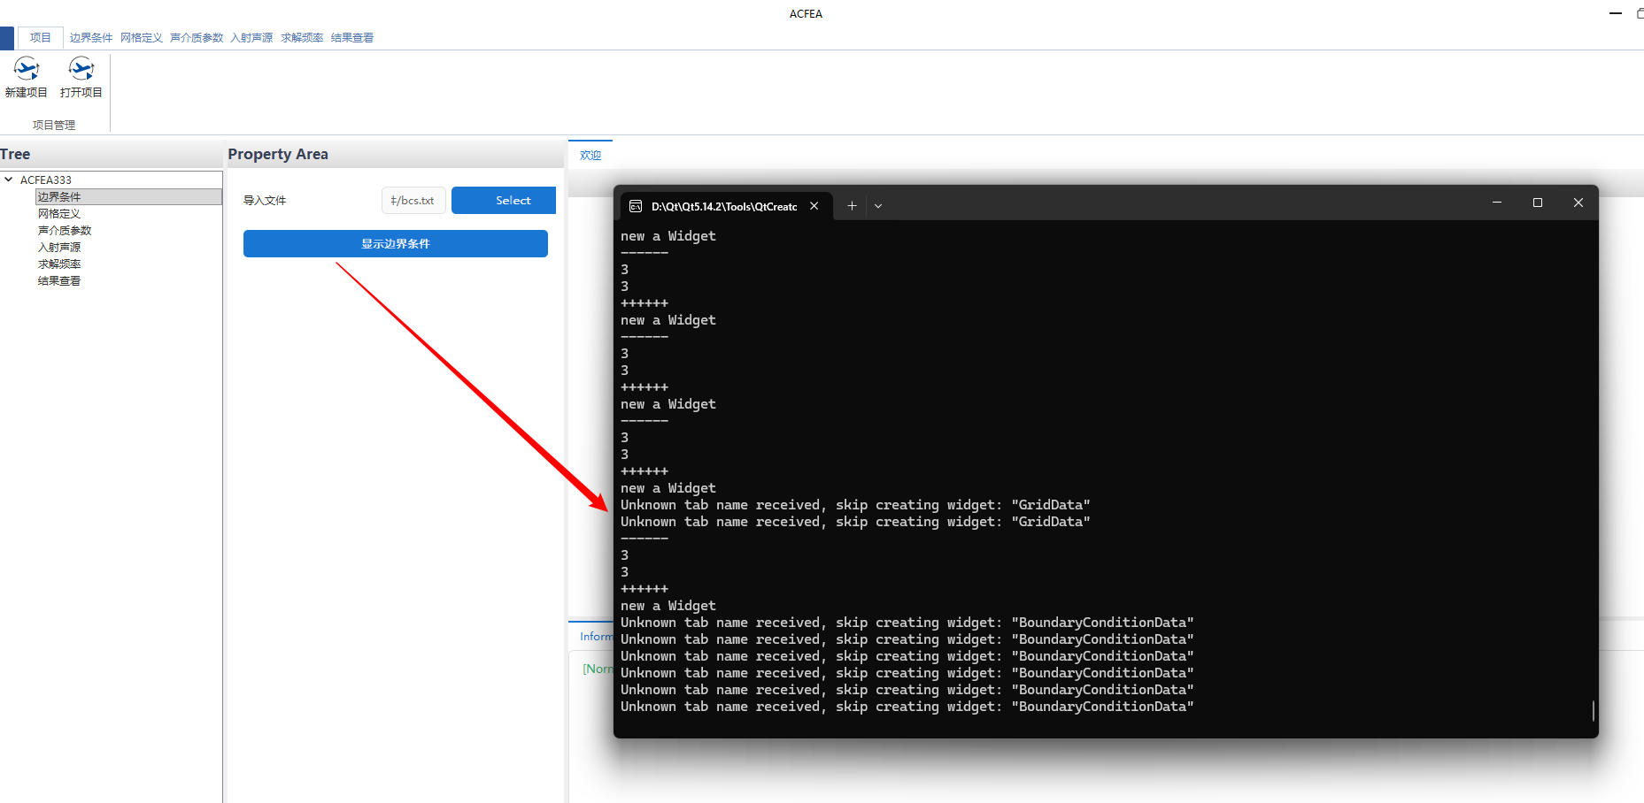Select 边界条件 in the tree

pyautogui.click(x=128, y=196)
